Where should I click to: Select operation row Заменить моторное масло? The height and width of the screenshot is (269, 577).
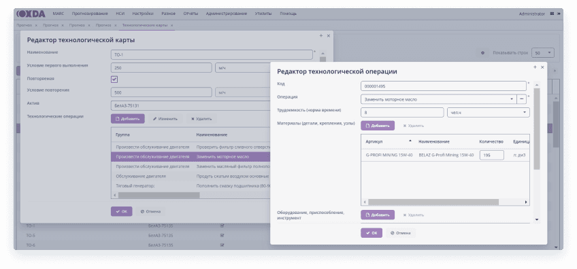click(191, 156)
